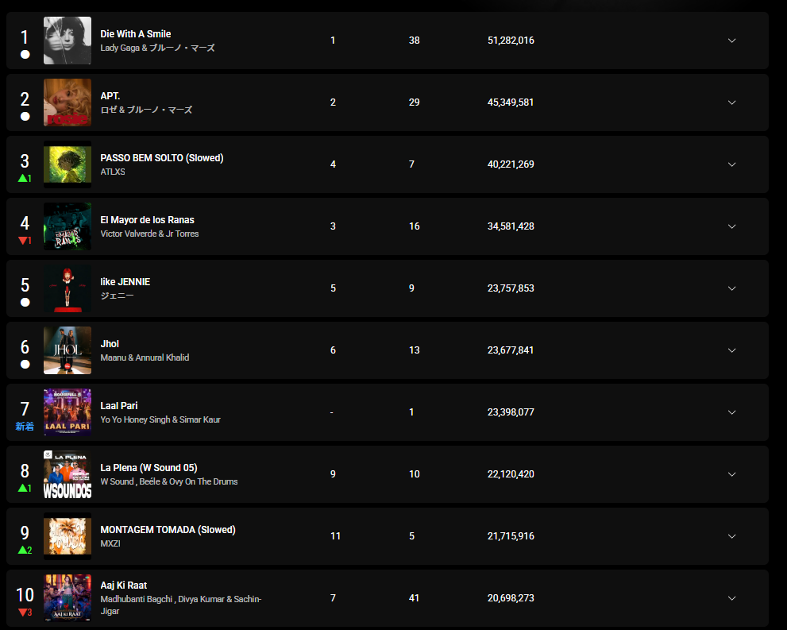This screenshot has width=787, height=630.
Task: Select the PASSO BEM SOLTO cover thumbnail
Action: [68, 164]
